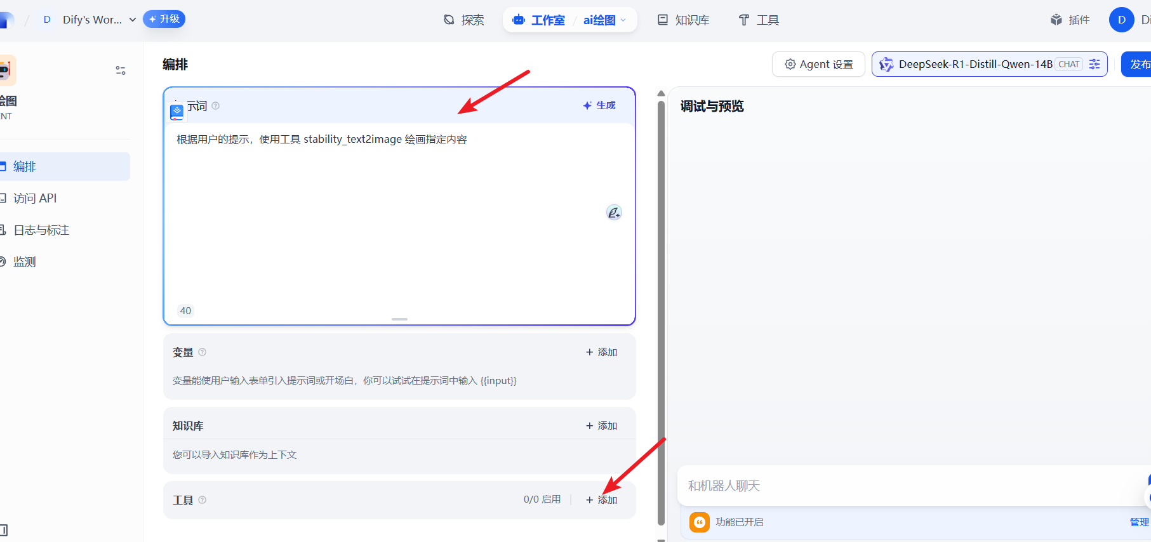The image size is (1151, 542).
Task: Click 添加 in the 工具 section
Action: 601,500
